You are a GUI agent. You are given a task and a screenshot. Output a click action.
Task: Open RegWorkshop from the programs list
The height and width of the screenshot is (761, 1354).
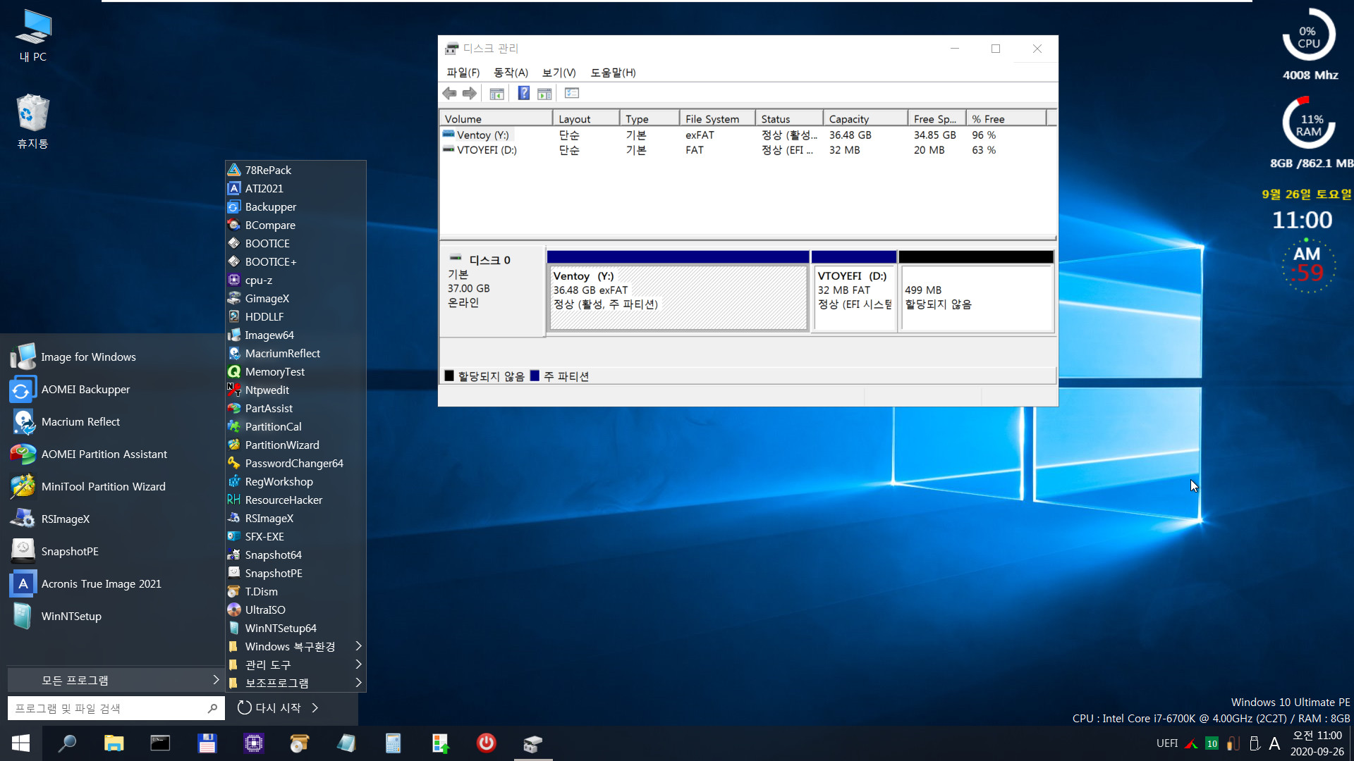coord(295,481)
